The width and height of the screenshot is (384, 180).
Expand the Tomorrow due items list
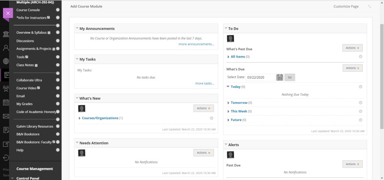click(229, 103)
